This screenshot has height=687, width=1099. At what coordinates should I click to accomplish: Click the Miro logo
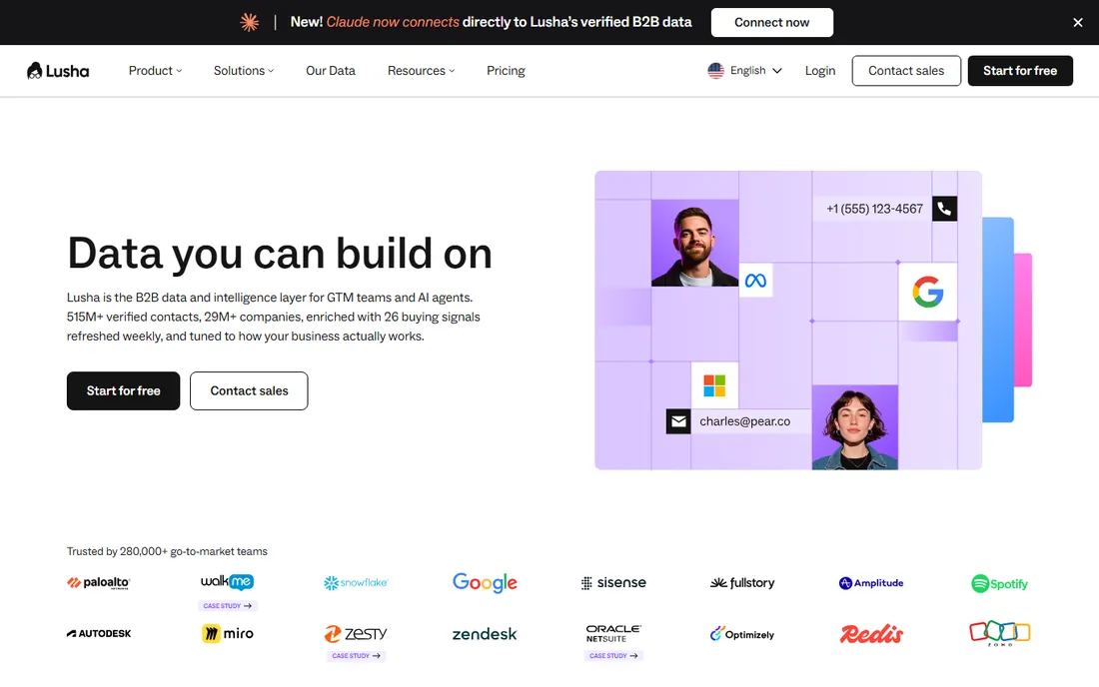227,633
